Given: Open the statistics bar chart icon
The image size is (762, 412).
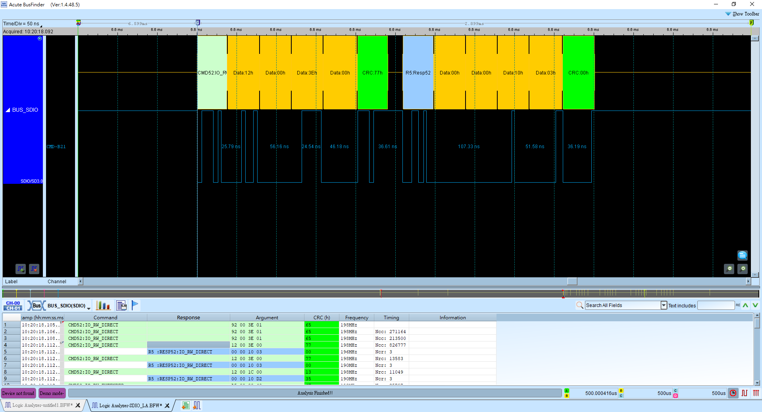Looking at the screenshot, I should pos(103,305).
